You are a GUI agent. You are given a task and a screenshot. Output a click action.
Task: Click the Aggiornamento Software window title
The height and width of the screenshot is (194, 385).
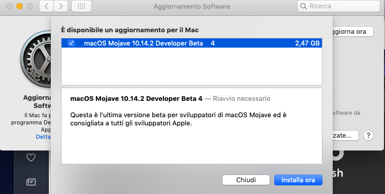192,6
